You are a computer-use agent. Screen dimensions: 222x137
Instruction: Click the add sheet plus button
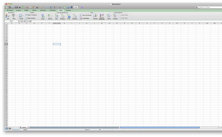[x=28, y=128]
